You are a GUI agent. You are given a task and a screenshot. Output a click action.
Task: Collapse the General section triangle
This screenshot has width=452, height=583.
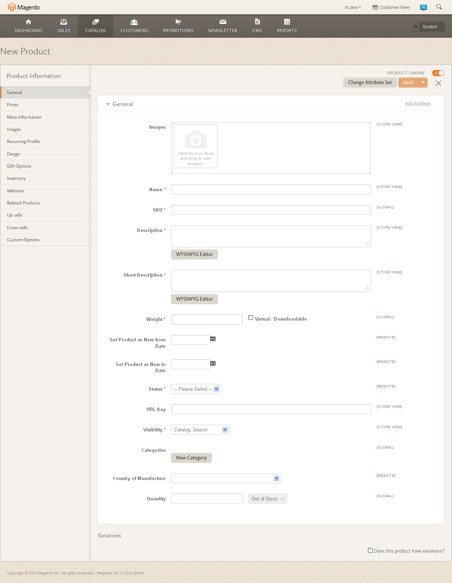108,104
